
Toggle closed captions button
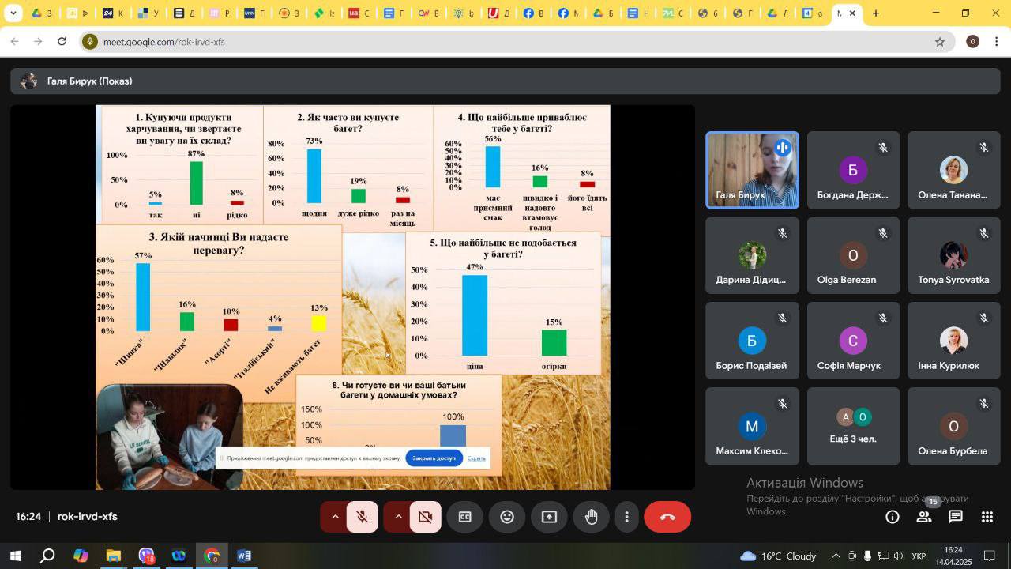coord(465,517)
